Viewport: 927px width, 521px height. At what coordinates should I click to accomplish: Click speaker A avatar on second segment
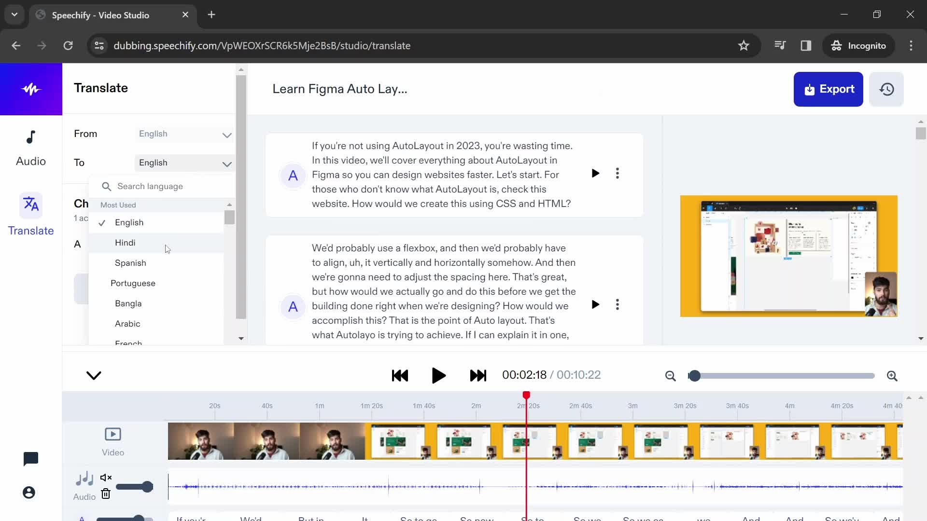(293, 307)
